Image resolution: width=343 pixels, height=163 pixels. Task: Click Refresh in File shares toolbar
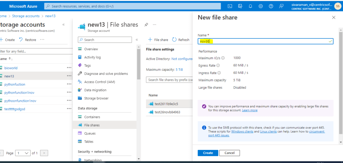tap(181, 40)
